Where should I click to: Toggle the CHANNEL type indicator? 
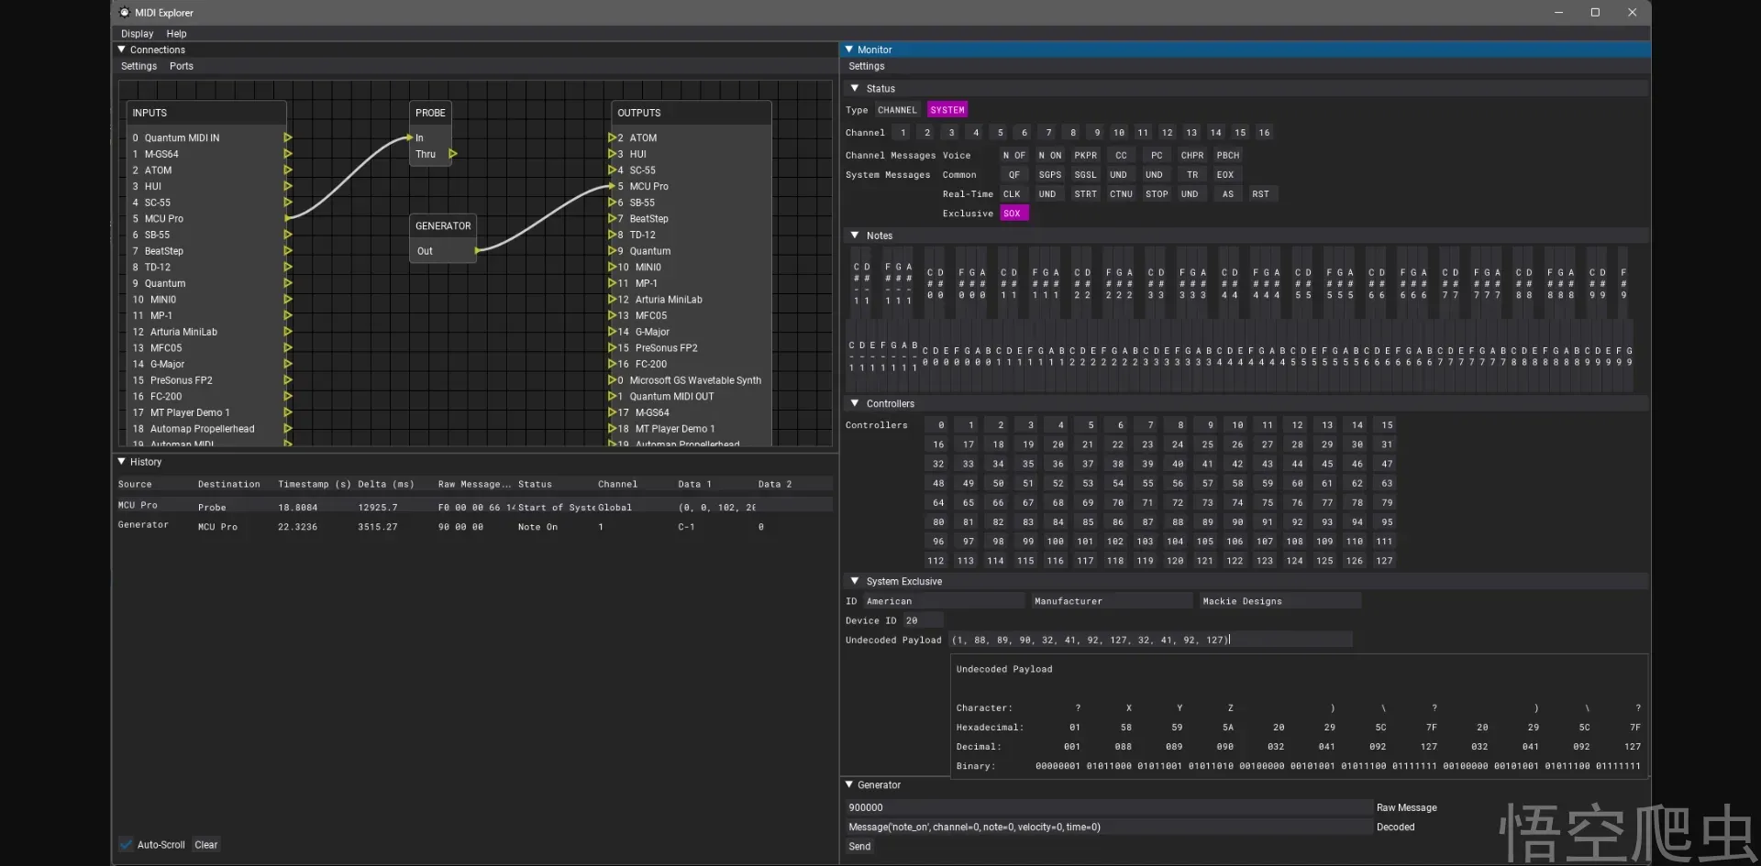896,110
